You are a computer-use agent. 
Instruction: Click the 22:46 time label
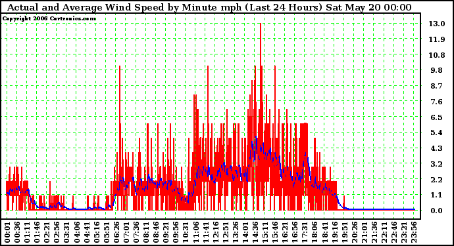point(393,232)
